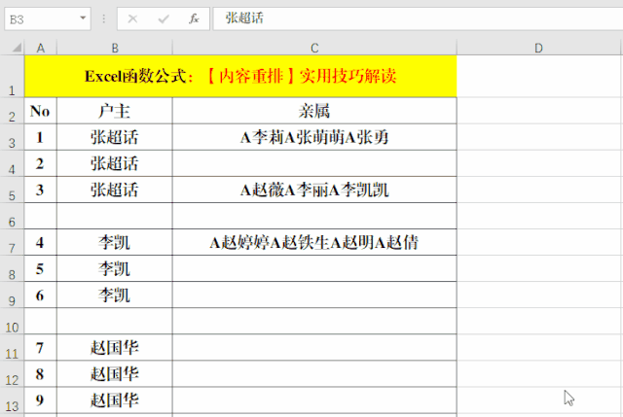Select column A header

(41, 48)
